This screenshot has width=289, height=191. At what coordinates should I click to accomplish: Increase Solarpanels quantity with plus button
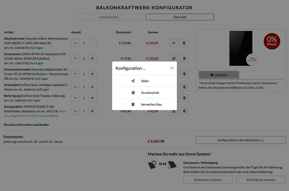pyautogui.click(x=92, y=58)
